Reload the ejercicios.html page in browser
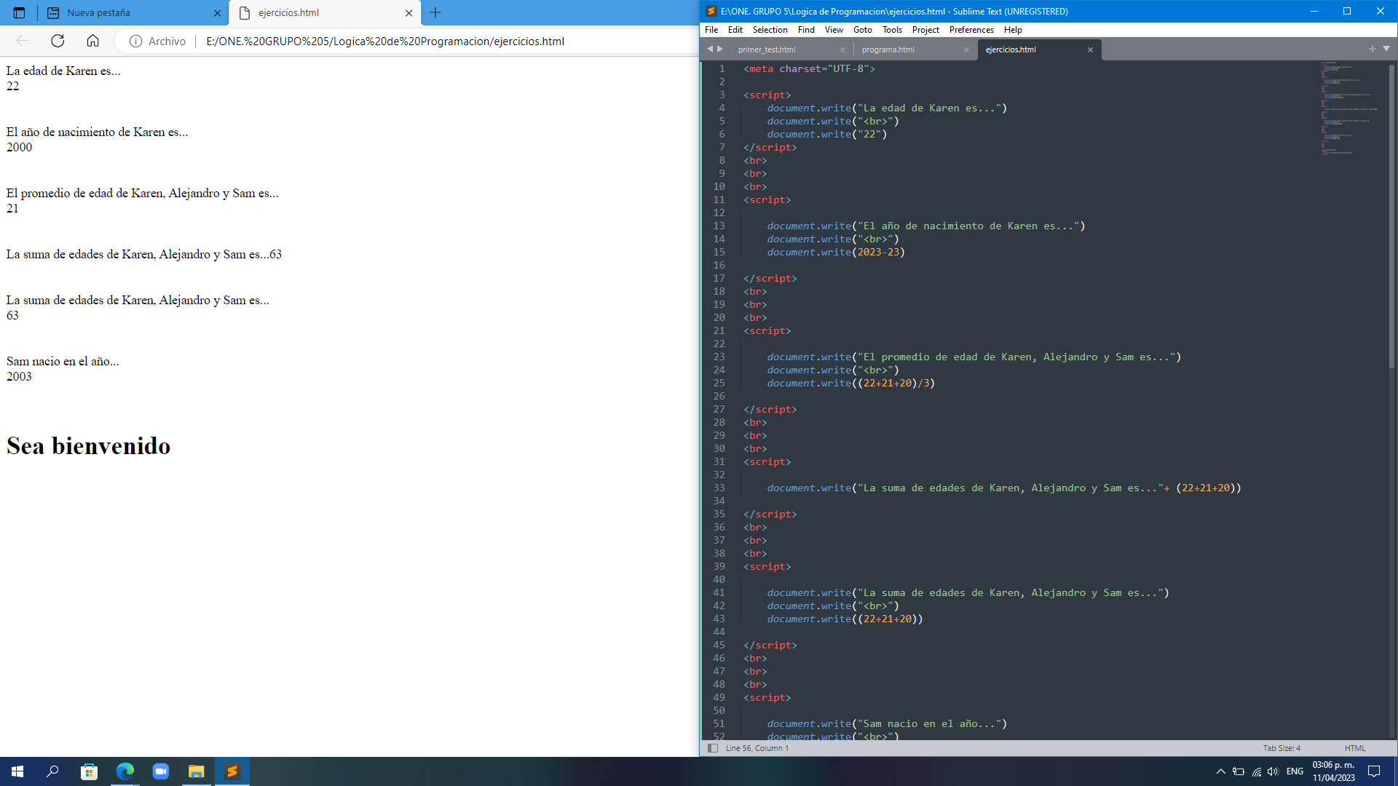The width and height of the screenshot is (1398, 786). coord(58,41)
